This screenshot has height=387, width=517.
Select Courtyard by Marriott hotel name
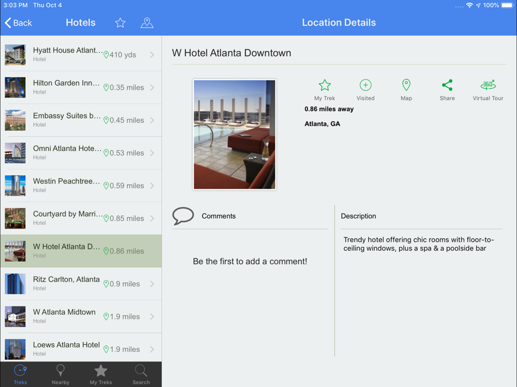68,214
